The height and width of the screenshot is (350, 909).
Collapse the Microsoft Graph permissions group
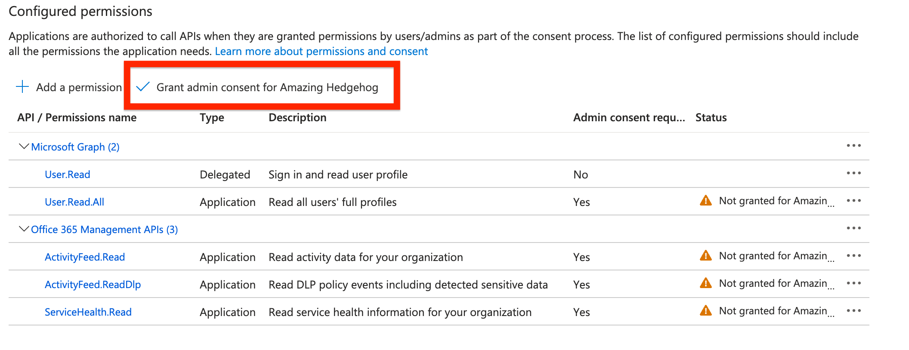pos(24,147)
